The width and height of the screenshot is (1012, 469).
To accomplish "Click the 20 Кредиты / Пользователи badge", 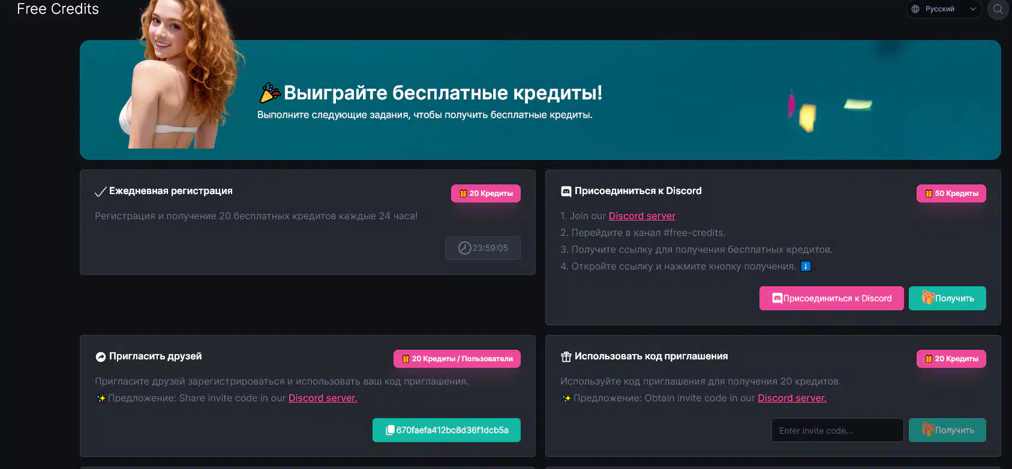I will pyautogui.click(x=457, y=359).
